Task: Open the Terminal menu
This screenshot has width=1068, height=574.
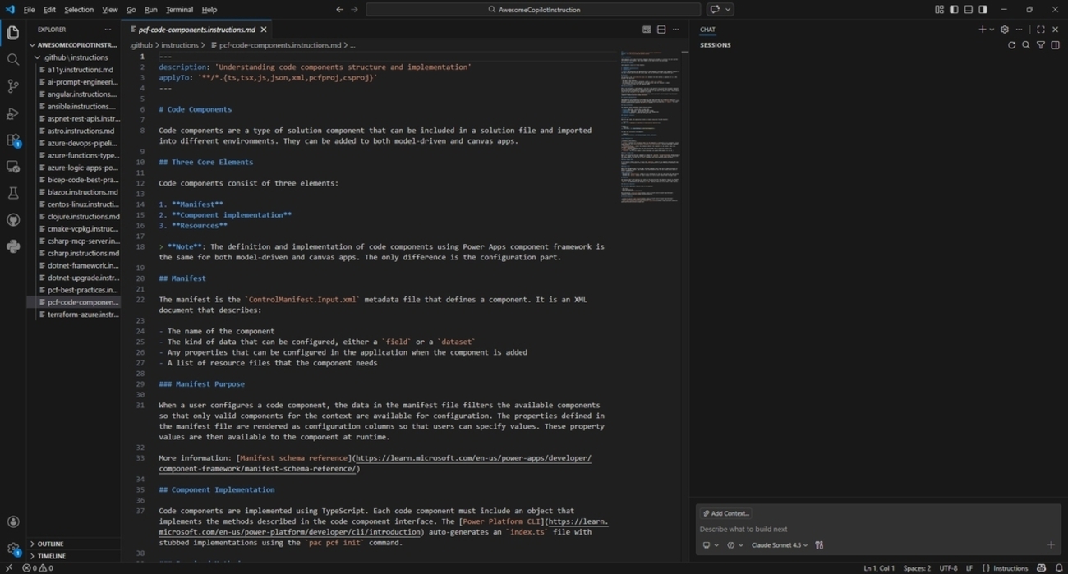Action: tap(179, 10)
